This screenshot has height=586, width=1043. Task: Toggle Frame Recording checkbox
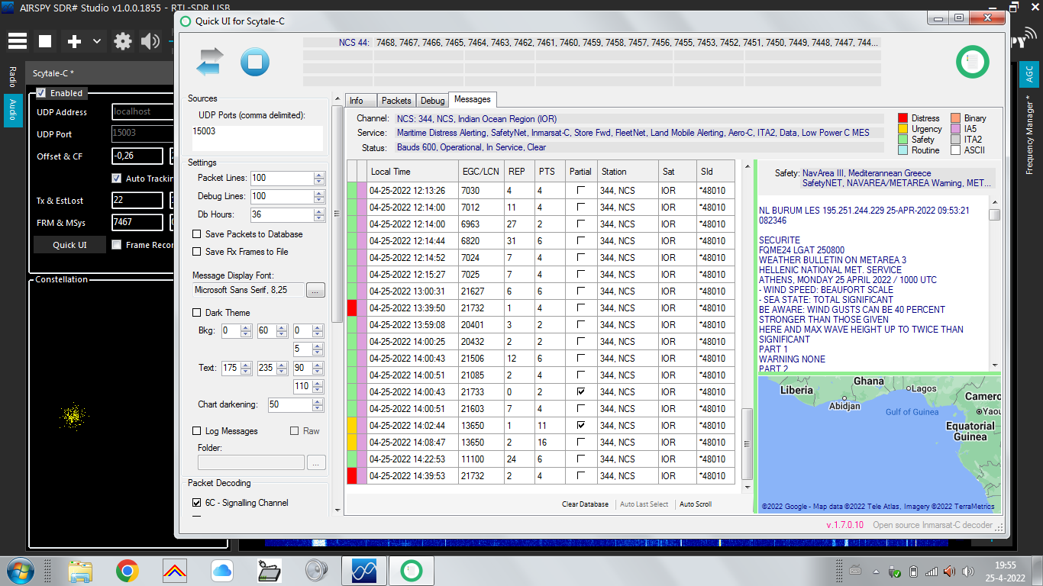click(x=117, y=245)
